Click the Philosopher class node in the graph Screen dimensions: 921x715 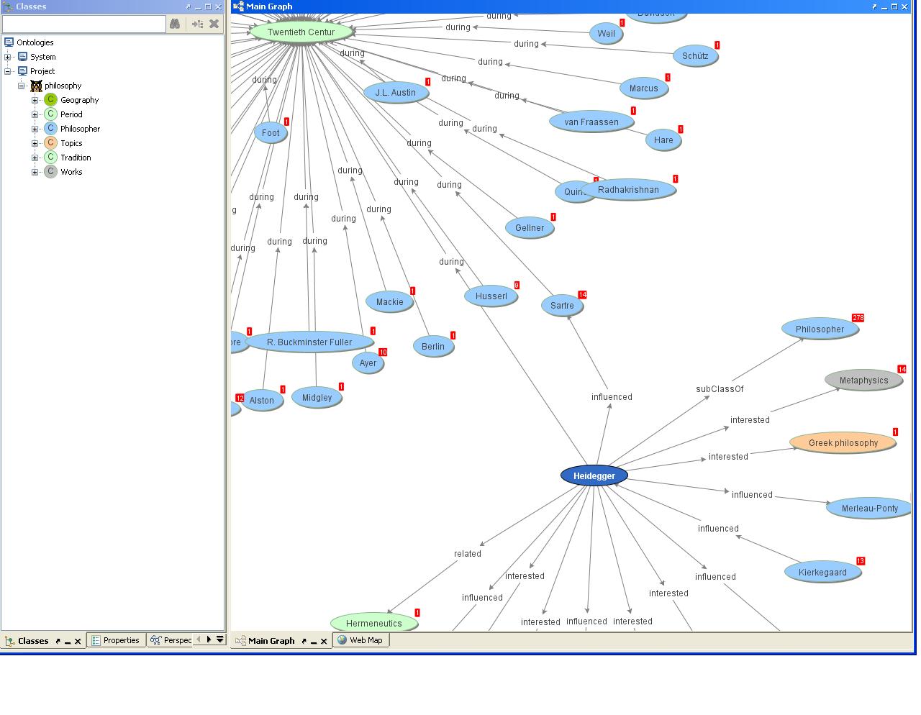820,329
